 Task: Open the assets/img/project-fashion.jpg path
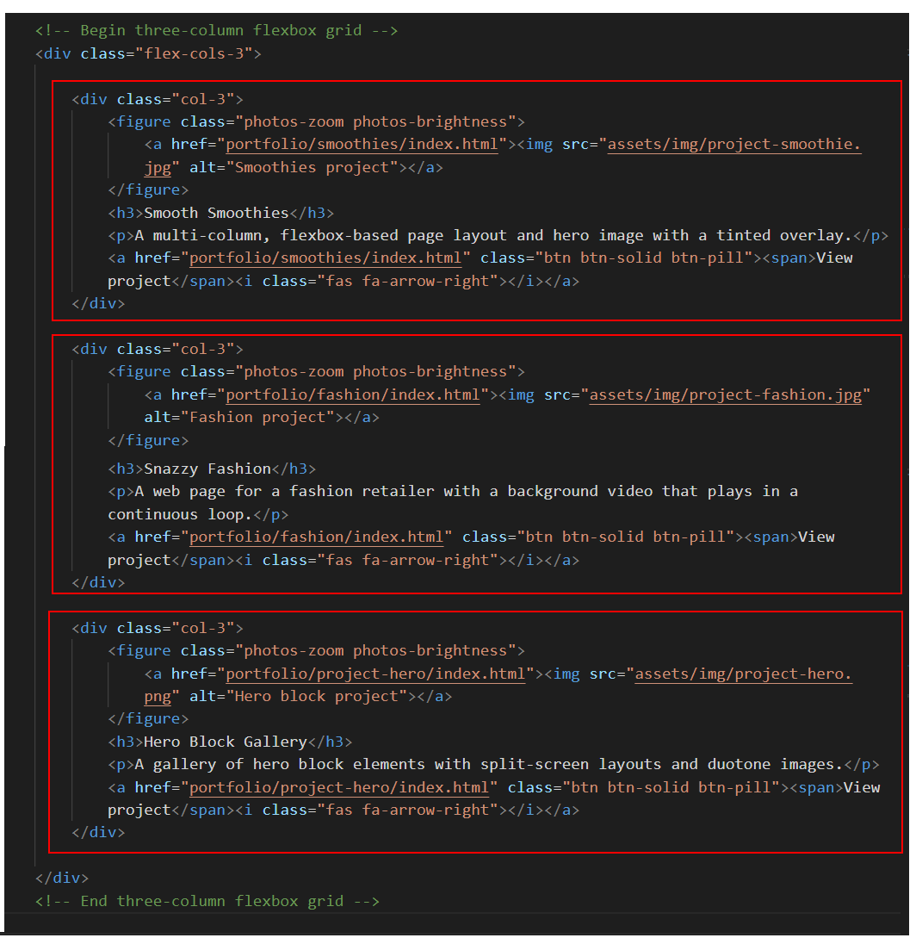(725, 394)
